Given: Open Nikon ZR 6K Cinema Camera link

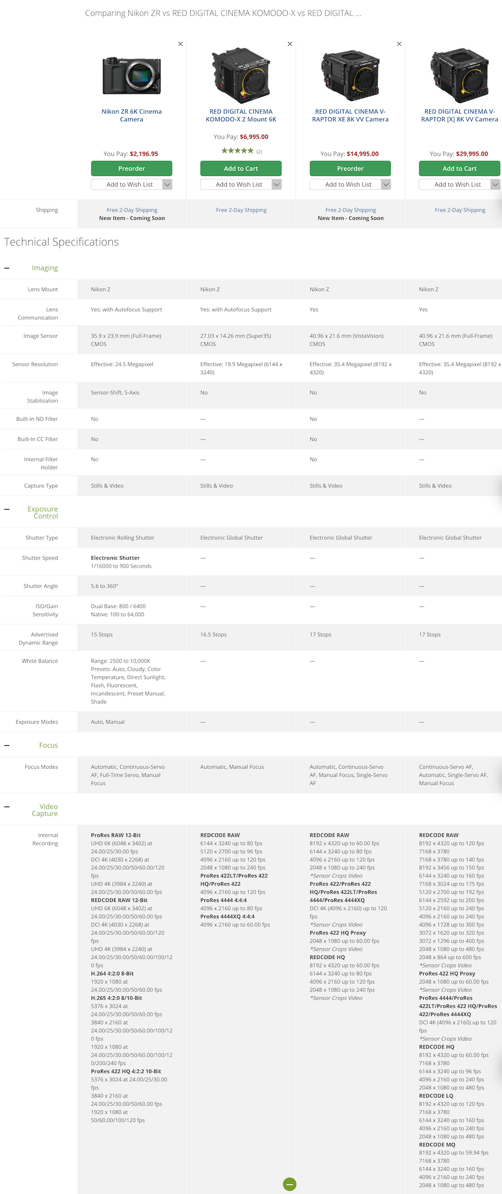Looking at the screenshot, I should pyautogui.click(x=132, y=115).
